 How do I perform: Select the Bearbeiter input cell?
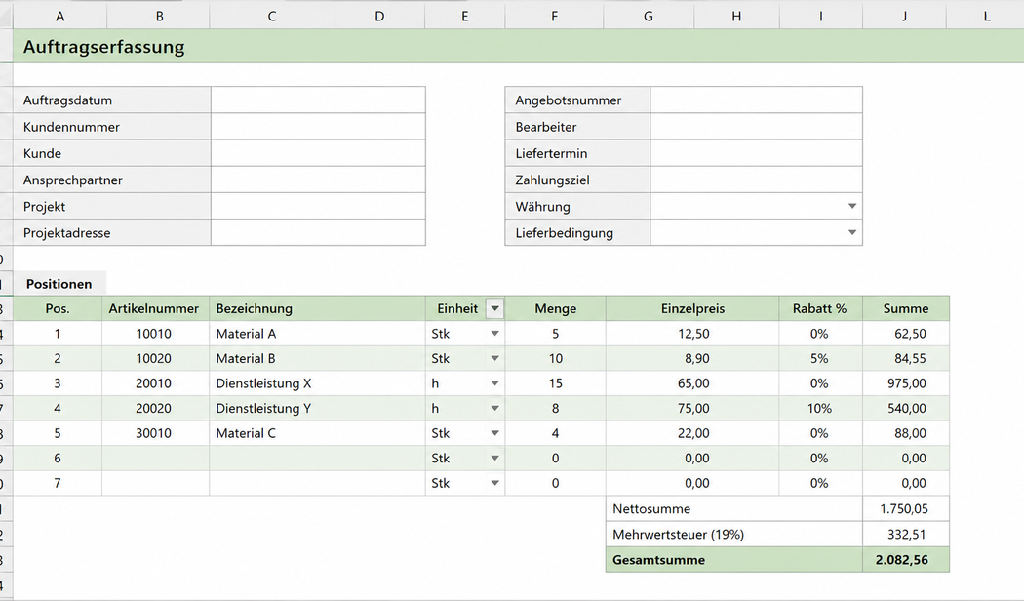click(756, 127)
